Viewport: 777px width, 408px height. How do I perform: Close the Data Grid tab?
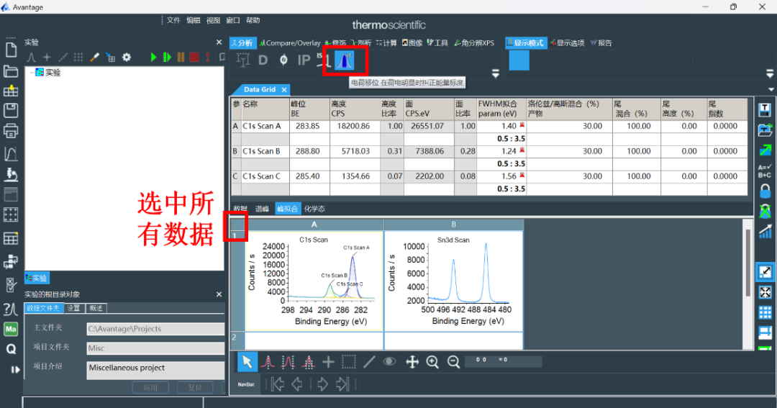[284, 90]
